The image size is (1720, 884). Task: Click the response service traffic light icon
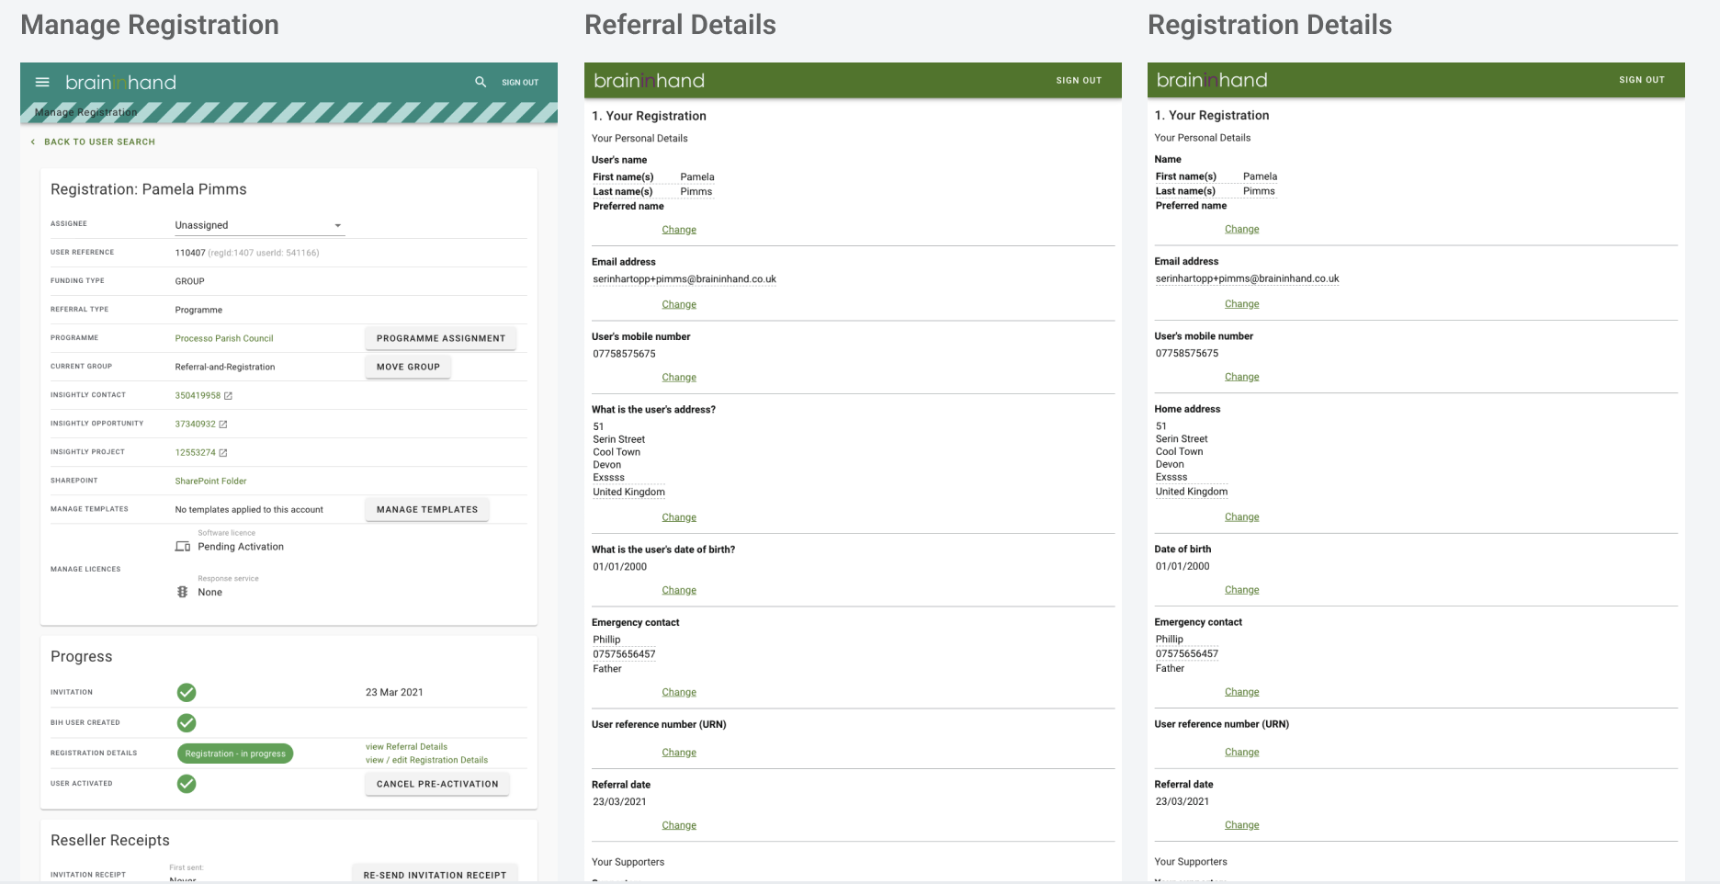click(183, 592)
